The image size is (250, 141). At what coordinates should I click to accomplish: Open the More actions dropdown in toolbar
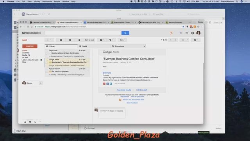tap(122, 40)
